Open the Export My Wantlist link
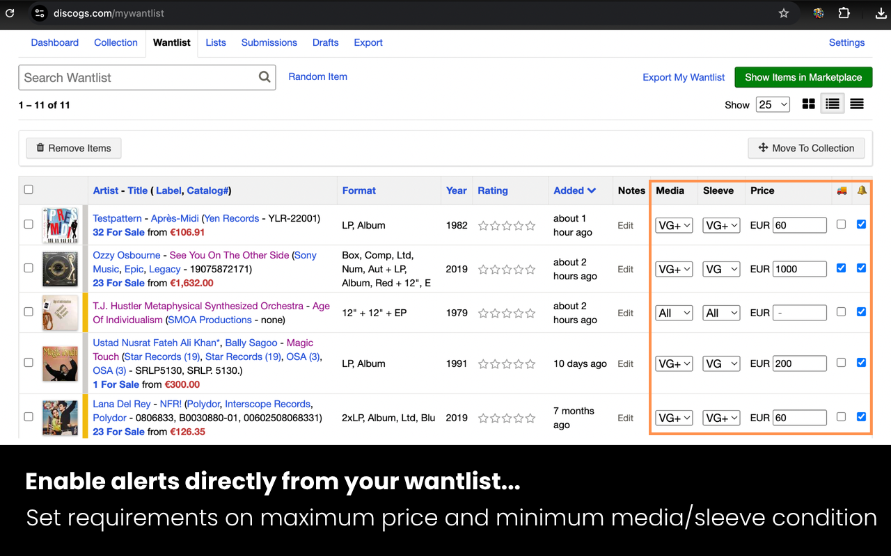The height and width of the screenshot is (556, 891). 684,77
